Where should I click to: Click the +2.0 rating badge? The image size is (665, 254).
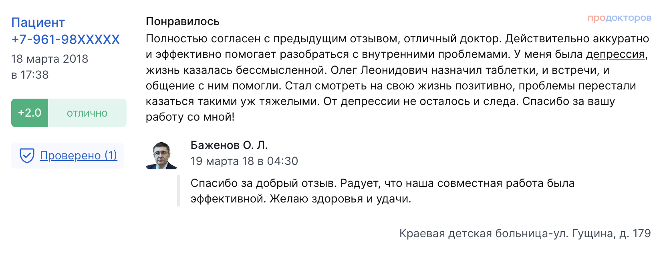(x=30, y=113)
